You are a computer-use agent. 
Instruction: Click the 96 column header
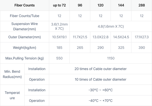click(80, 5)
